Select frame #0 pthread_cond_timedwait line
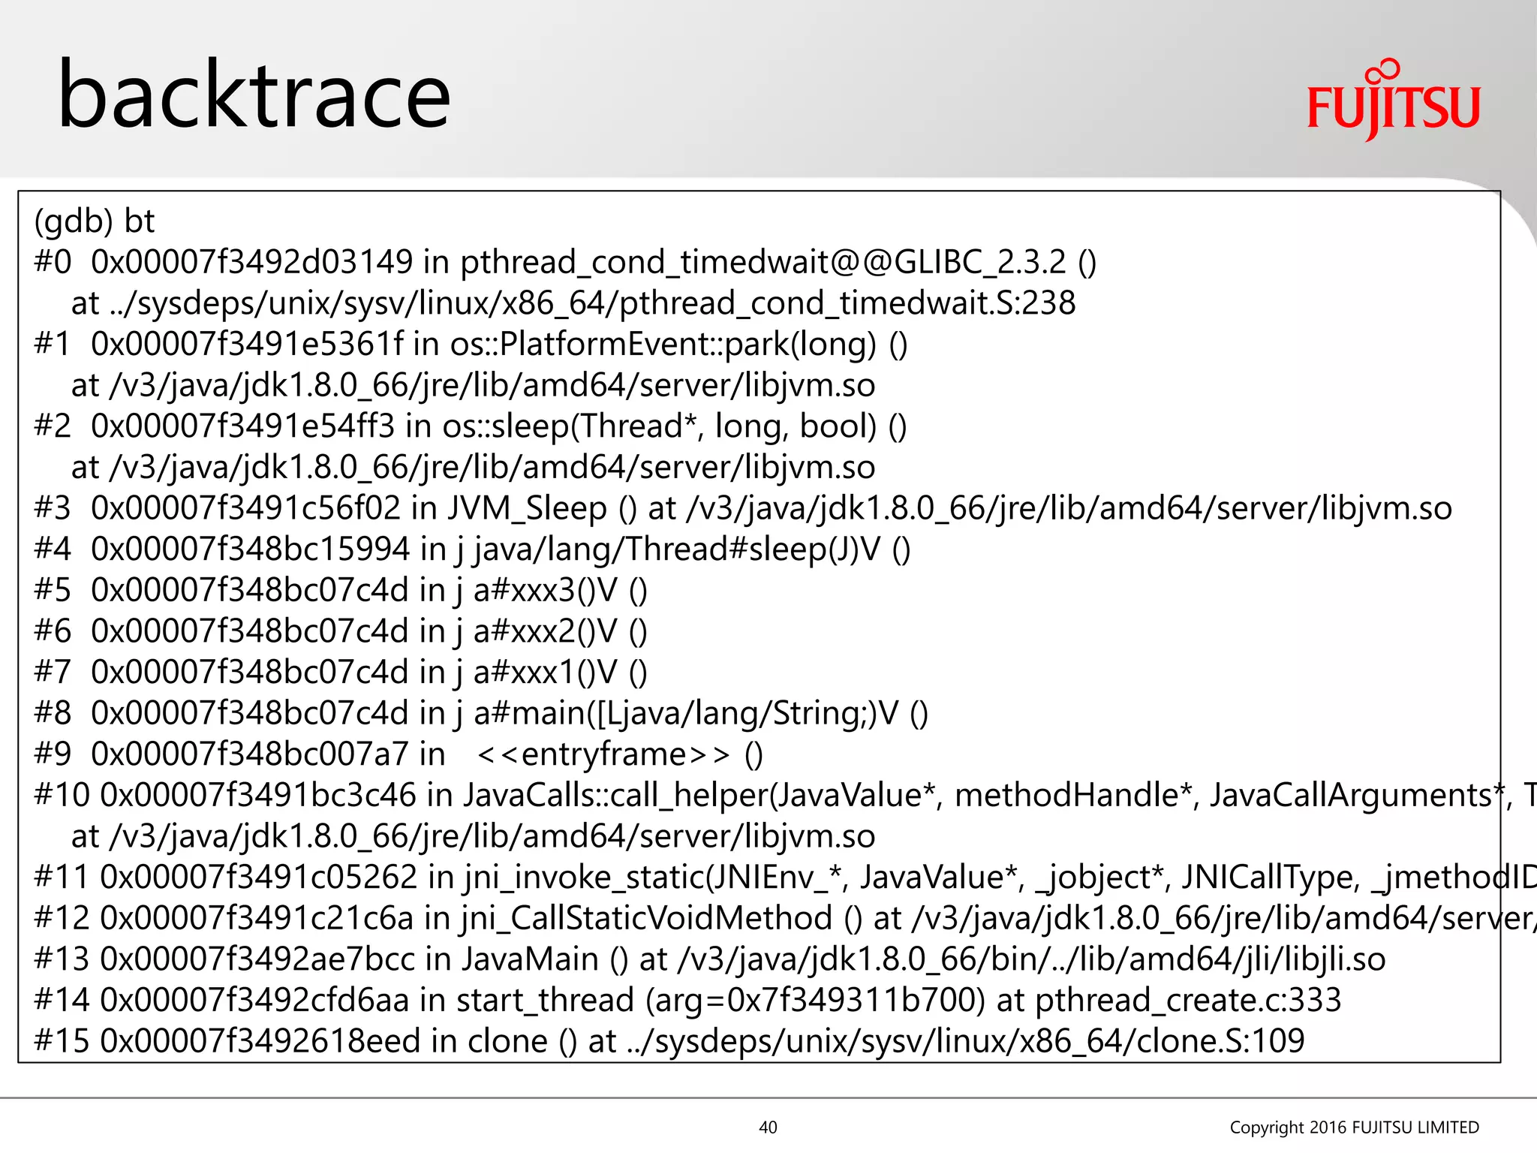This screenshot has width=1537, height=1153. point(565,262)
